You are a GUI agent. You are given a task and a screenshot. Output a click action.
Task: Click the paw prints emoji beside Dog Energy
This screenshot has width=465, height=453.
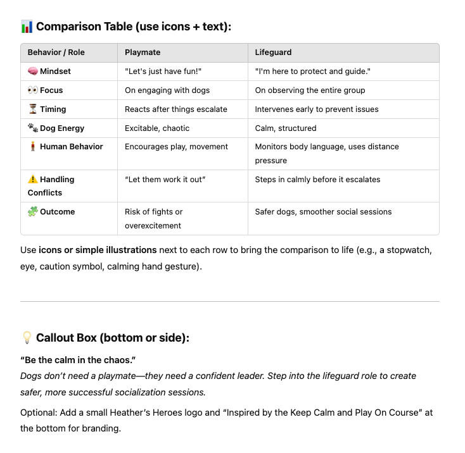point(33,128)
